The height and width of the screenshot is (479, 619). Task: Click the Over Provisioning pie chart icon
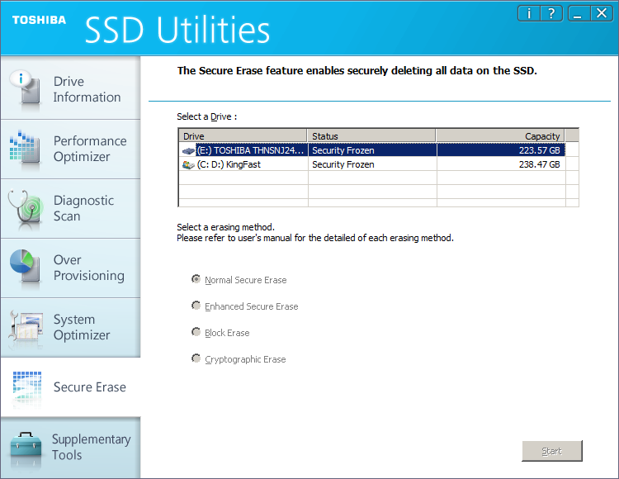tap(25, 268)
